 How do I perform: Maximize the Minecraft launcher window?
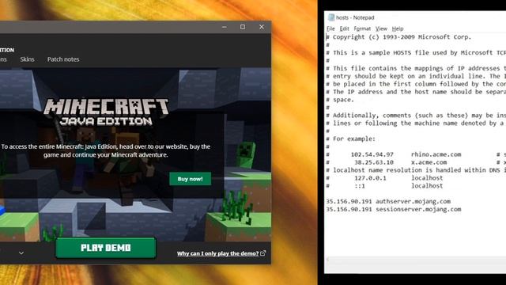coord(243,27)
